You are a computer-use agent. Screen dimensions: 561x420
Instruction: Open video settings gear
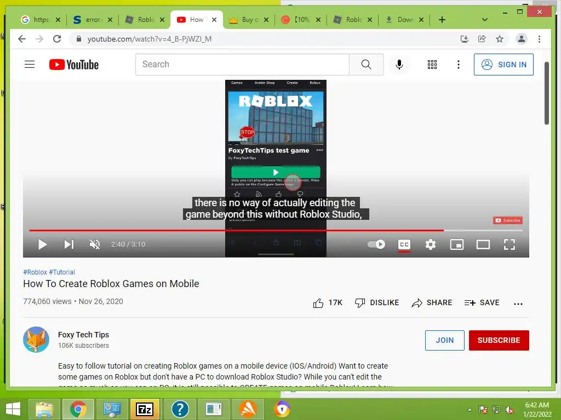click(x=431, y=244)
